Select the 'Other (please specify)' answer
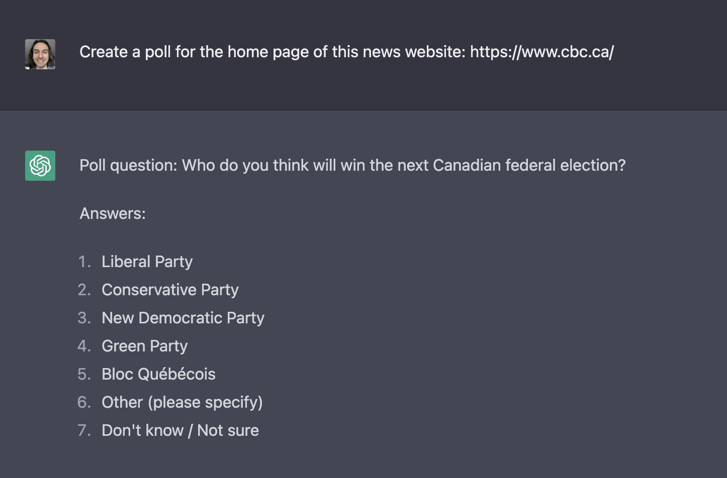The height and width of the screenshot is (478, 727). pos(182,402)
